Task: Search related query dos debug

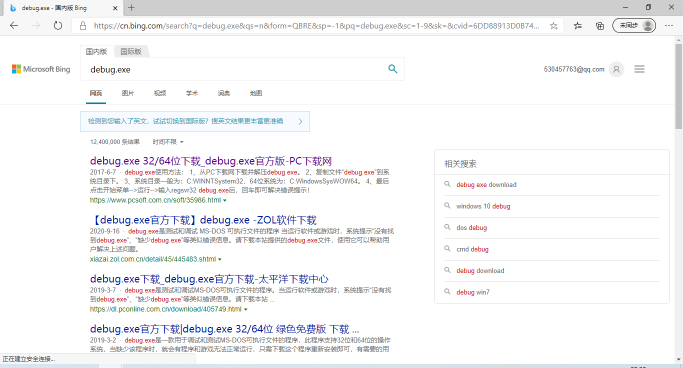Action: [471, 227]
